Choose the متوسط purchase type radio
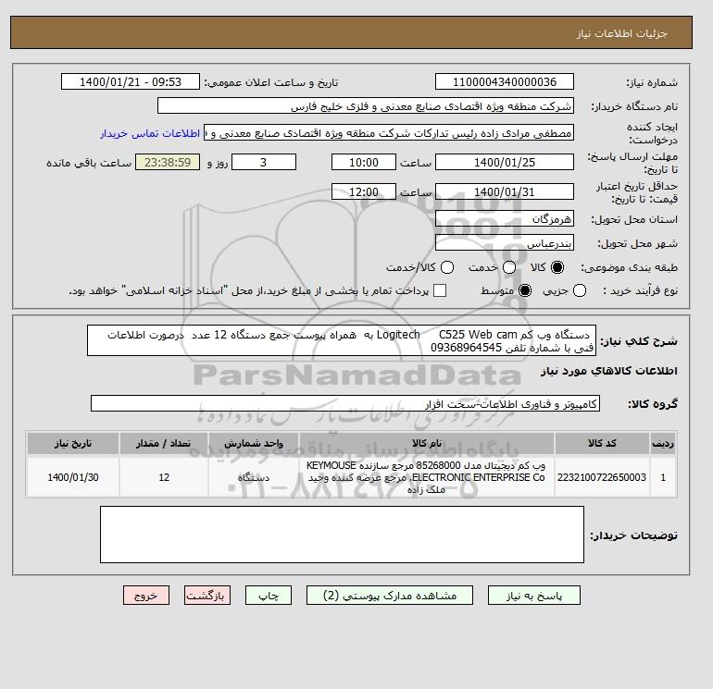Viewport: 713px width, 689px height. (525, 290)
